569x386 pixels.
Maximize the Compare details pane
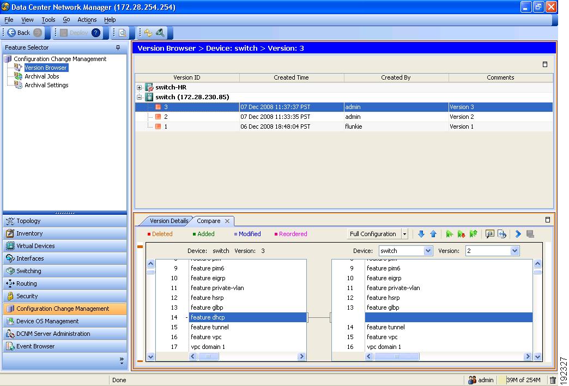click(x=548, y=220)
